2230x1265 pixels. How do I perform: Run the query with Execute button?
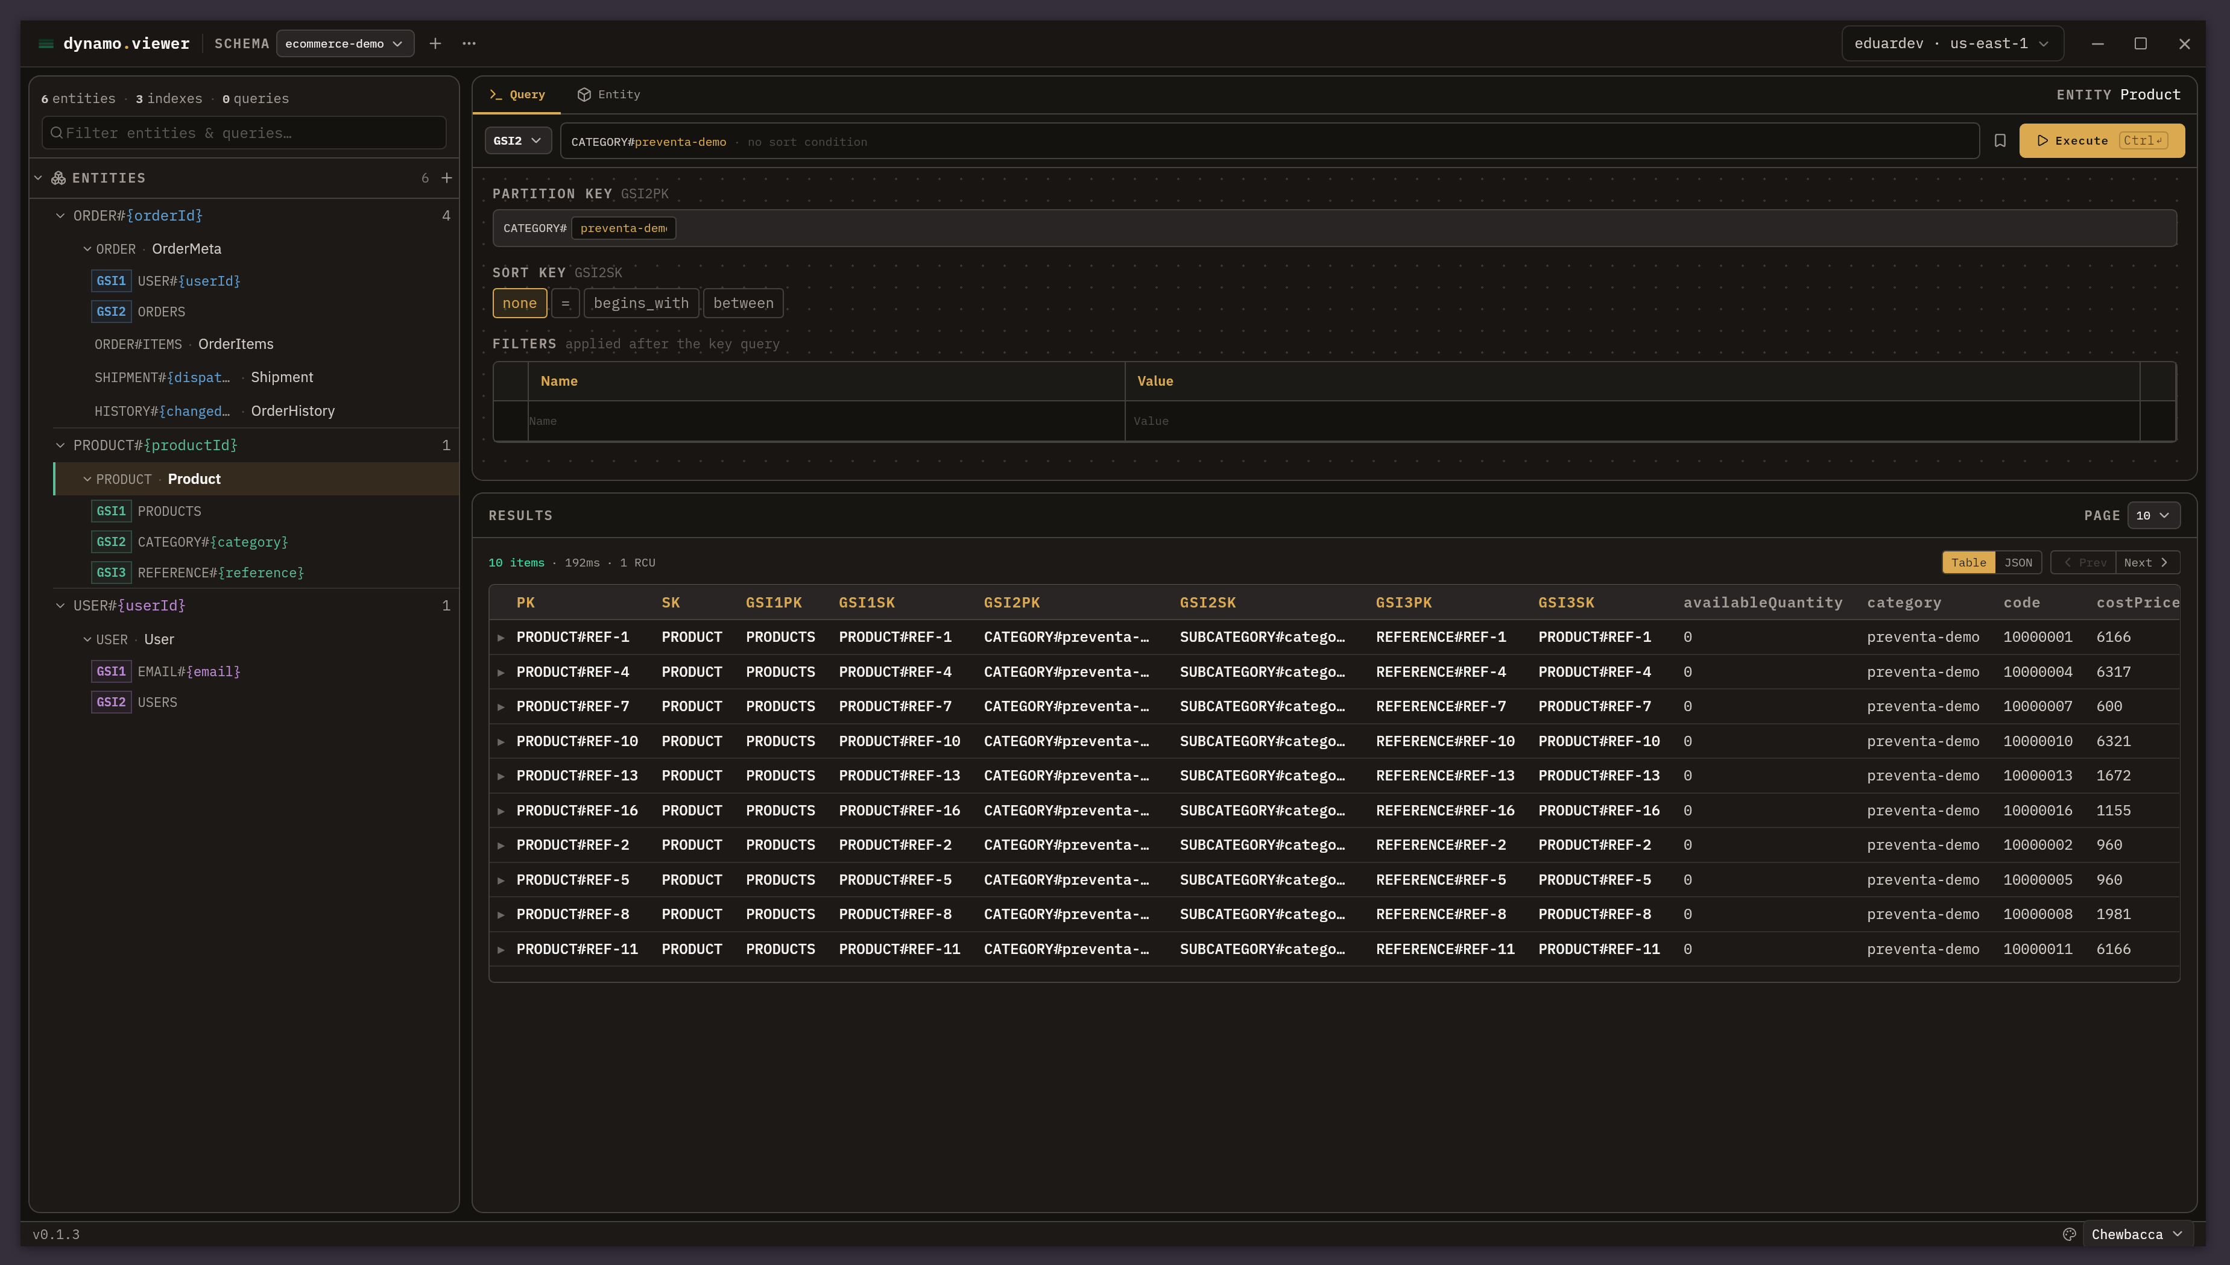click(2102, 141)
